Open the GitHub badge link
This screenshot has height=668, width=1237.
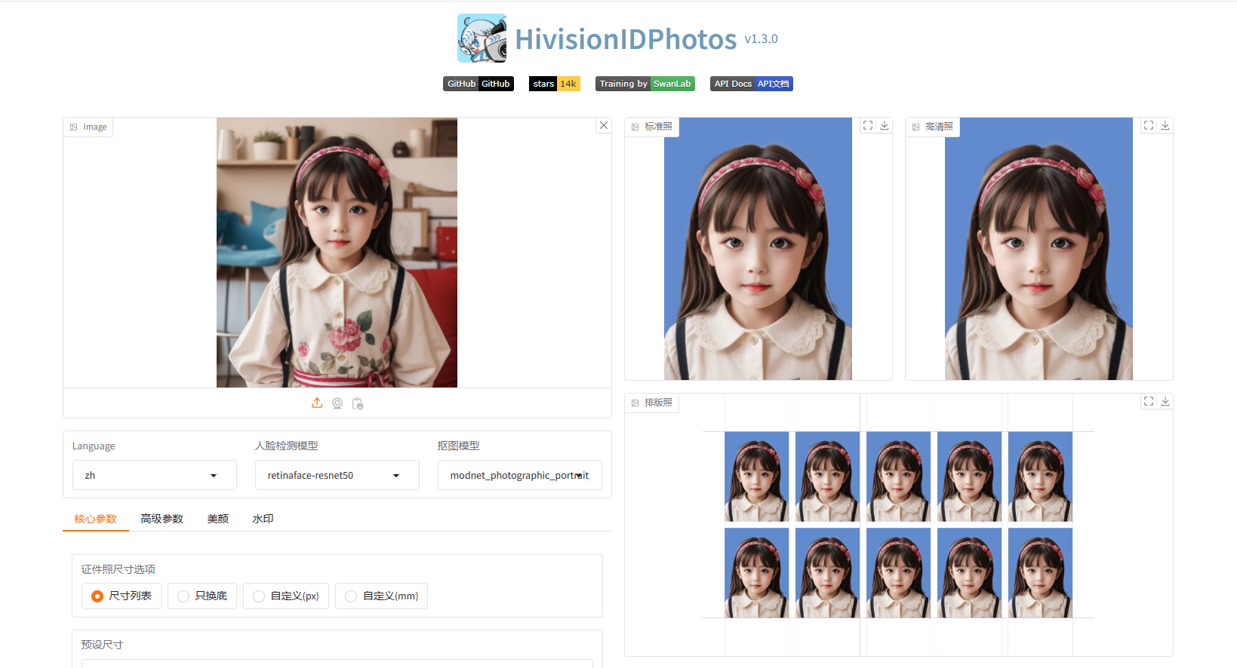pos(478,84)
